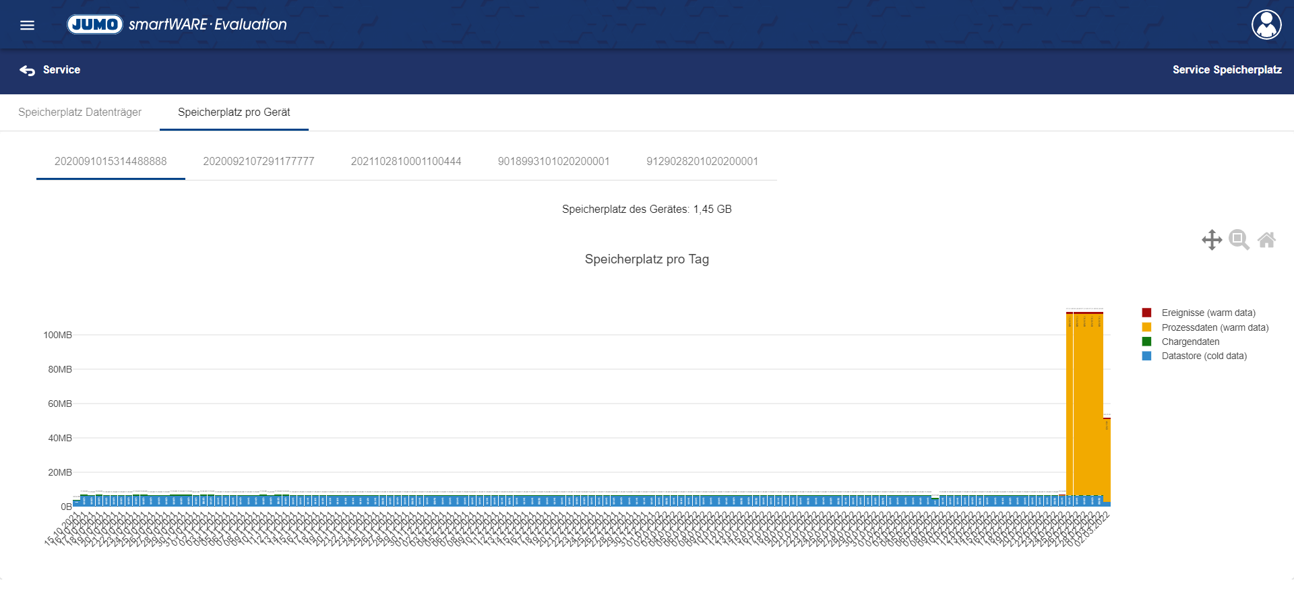Viewport: 1294px width, 607px height.
Task: Open device tab 2021102810001100444
Action: pyautogui.click(x=406, y=162)
